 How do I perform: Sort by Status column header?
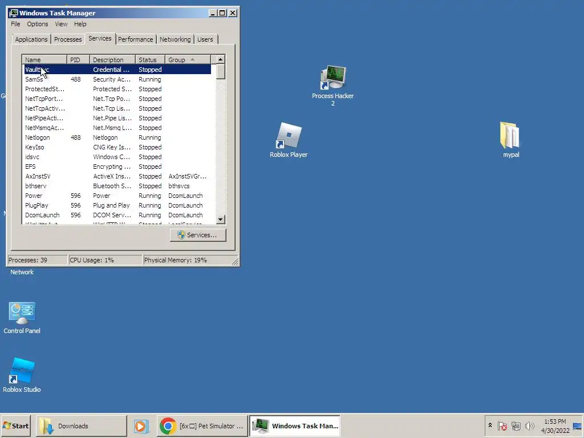pos(150,59)
